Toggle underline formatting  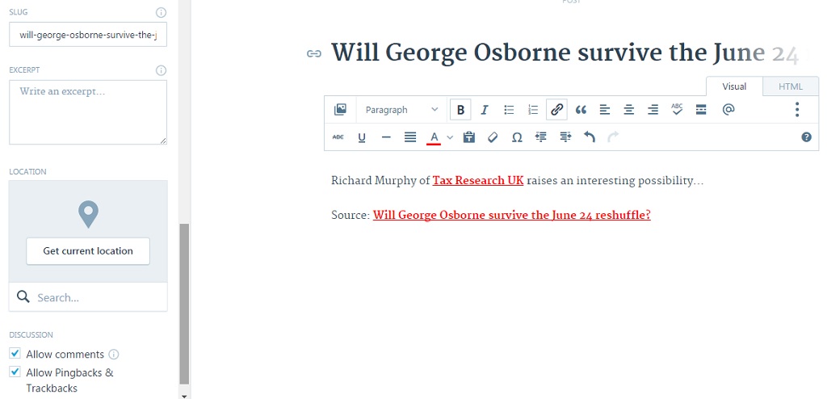362,137
